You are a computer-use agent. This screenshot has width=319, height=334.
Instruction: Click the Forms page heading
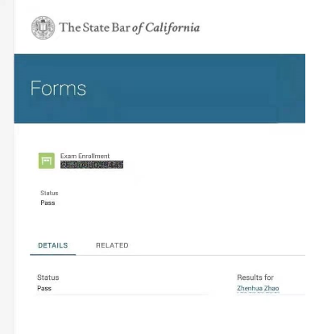(x=58, y=88)
